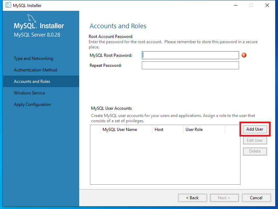Click the Host column header
This screenshot has width=278, height=209.
167,130
